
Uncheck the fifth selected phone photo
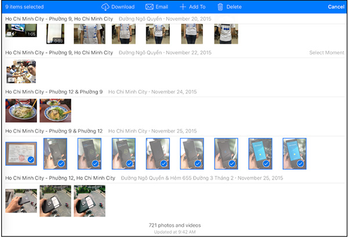click(x=198, y=163)
